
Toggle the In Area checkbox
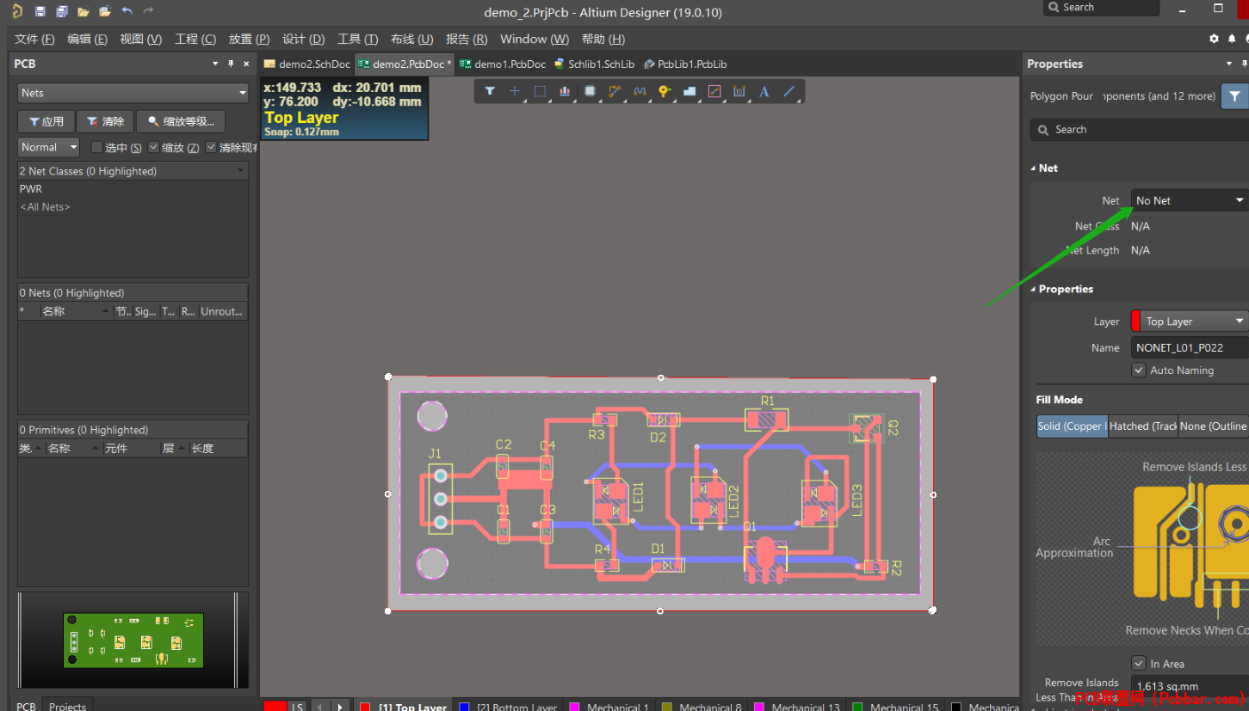pos(1140,664)
